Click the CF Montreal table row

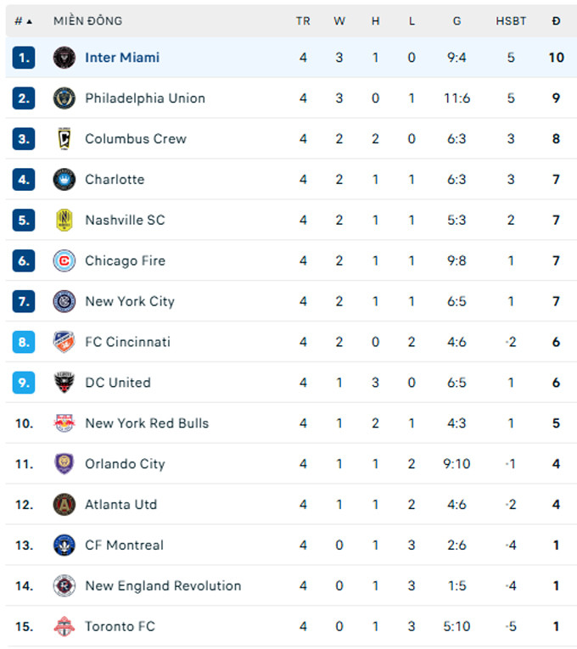click(x=291, y=545)
